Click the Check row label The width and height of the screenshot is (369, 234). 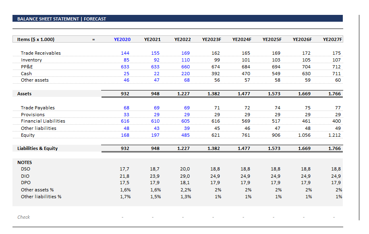[x=23, y=217]
